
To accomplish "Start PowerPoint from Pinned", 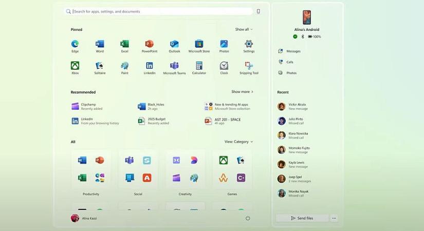I will point(150,46).
